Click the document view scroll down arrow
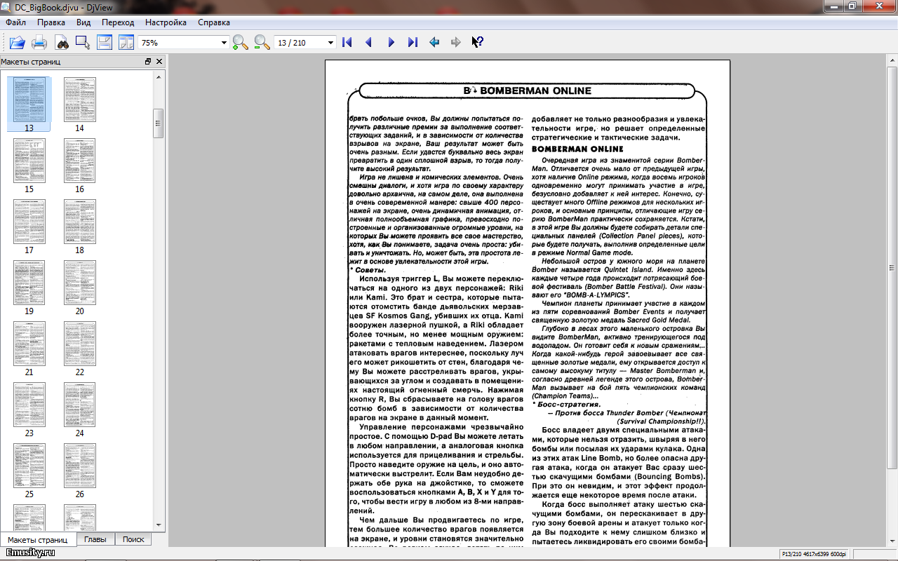Viewport: 898px width, 561px height. pos(892,542)
